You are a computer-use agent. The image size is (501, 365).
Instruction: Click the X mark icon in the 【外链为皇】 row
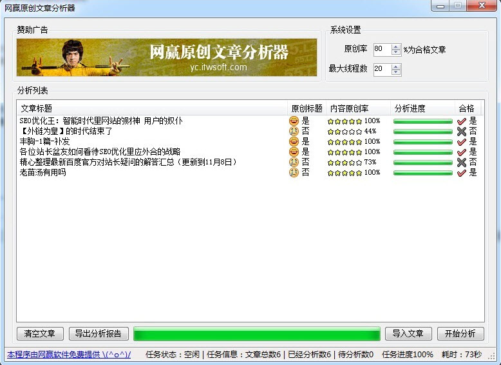click(x=461, y=131)
